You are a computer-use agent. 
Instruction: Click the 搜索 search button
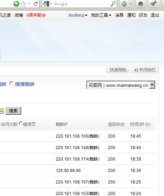click(x=13, y=111)
